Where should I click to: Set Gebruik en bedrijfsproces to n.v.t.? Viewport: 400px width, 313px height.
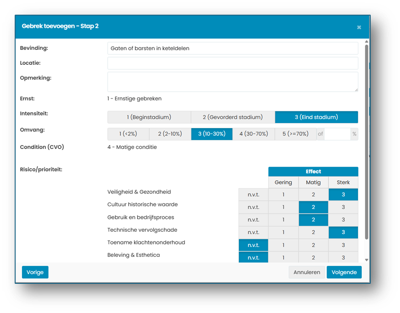[x=253, y=220]
